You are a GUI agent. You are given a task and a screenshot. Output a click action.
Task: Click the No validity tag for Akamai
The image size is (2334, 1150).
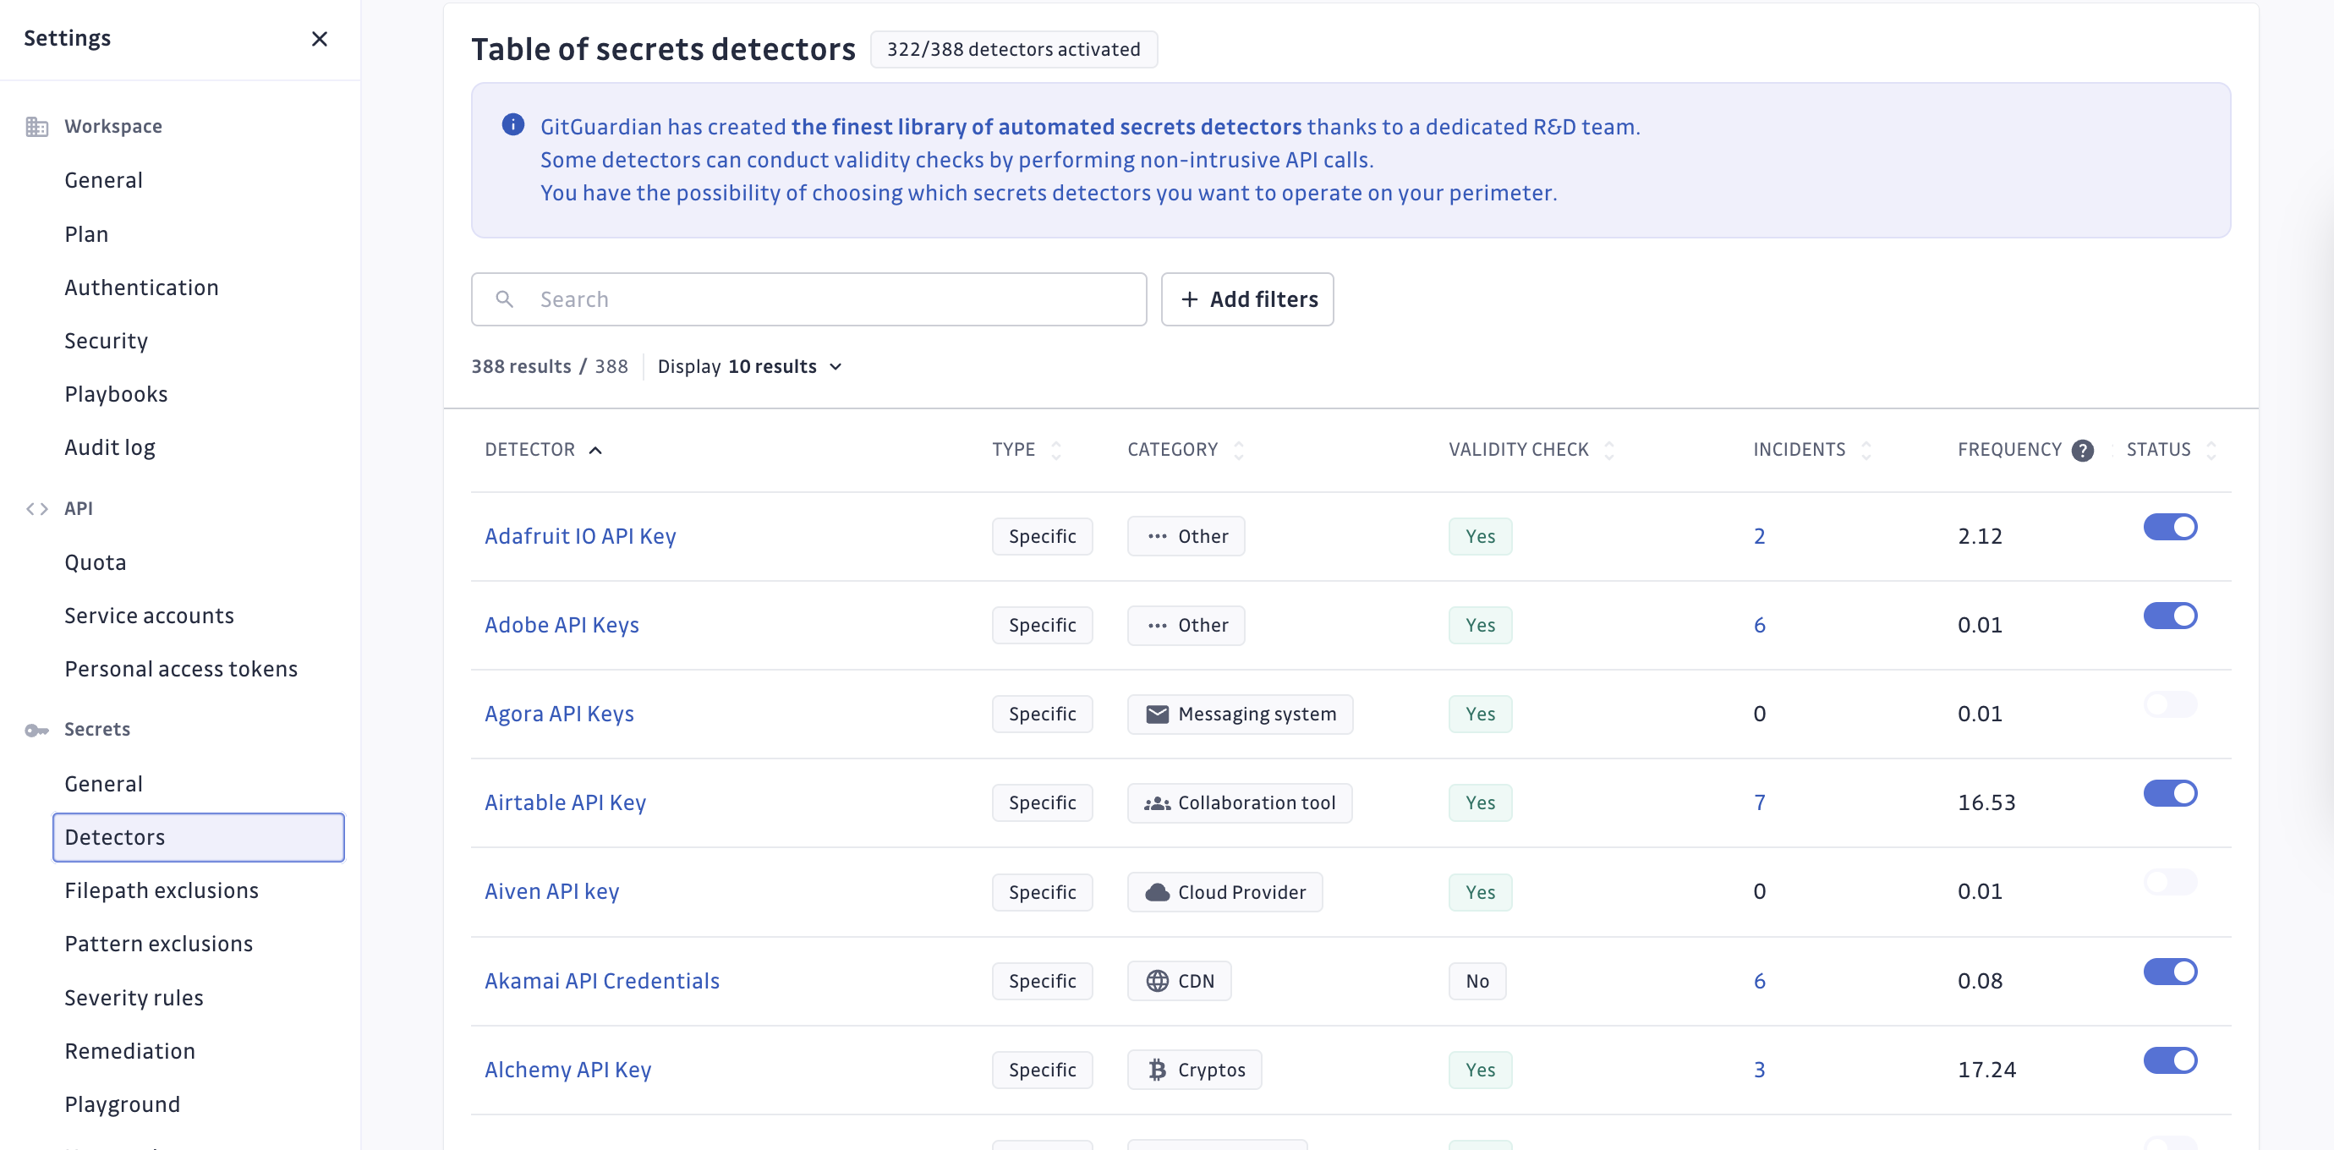tap(1477, 982)
